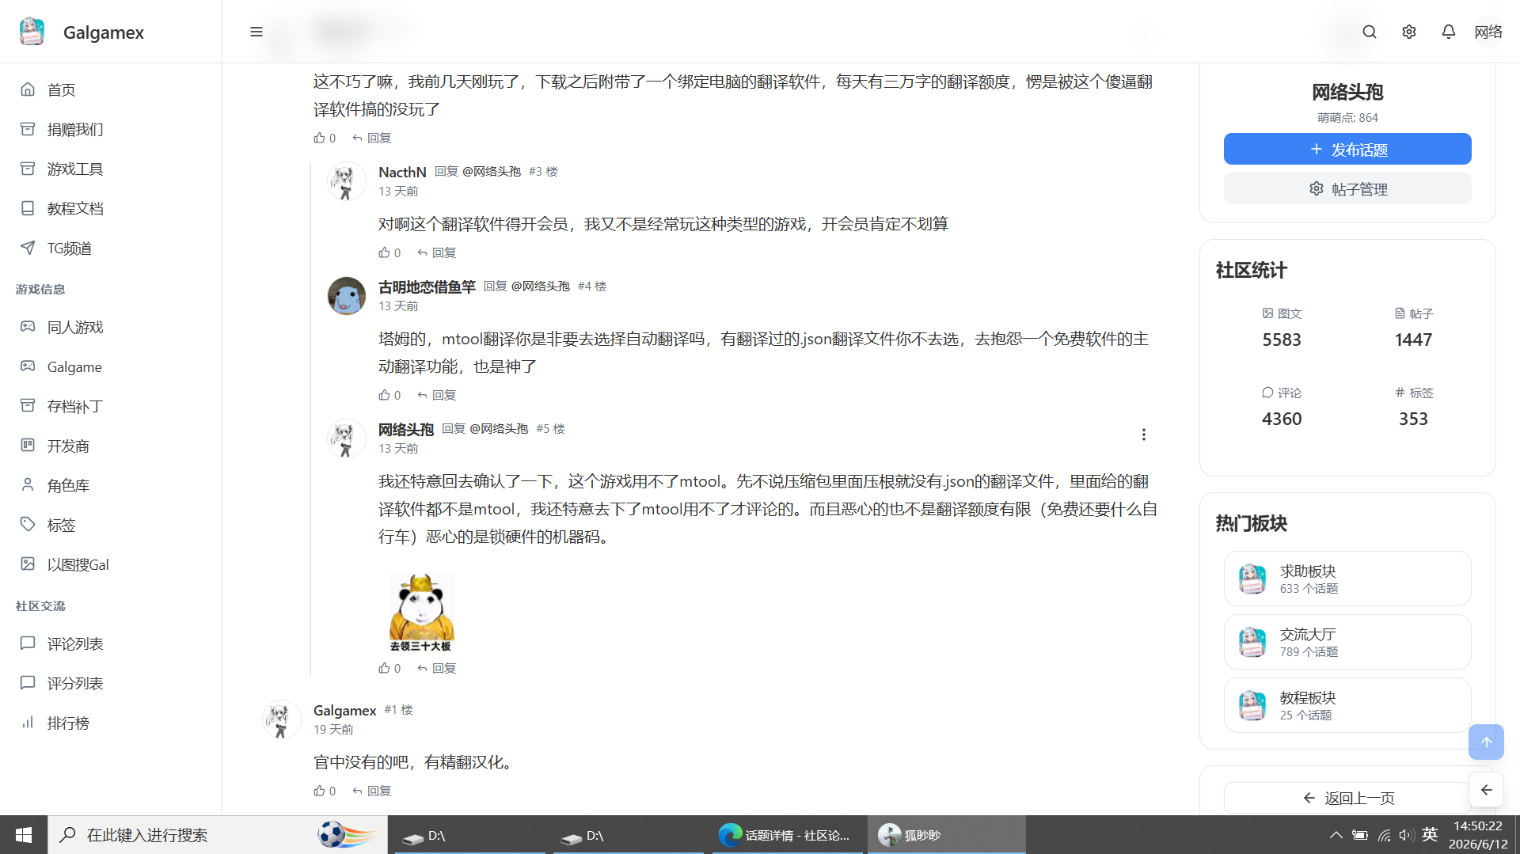Screen dimensions: 1520x854
Task: Click the 标签 tag icon
Action: 28,524
